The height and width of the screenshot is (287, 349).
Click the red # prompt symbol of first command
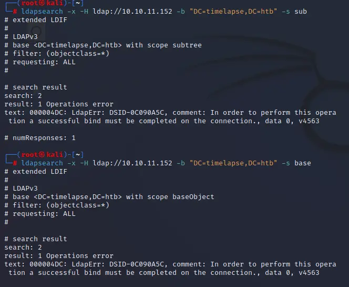pos(15,12)
